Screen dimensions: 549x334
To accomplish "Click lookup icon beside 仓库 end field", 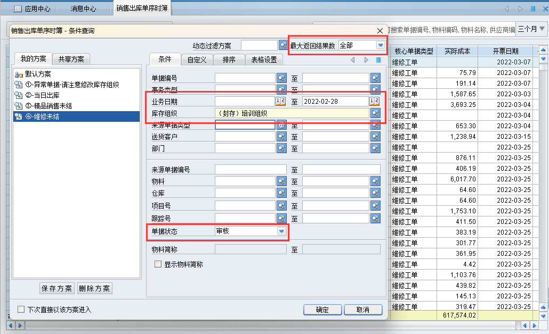I will [375, 193].
